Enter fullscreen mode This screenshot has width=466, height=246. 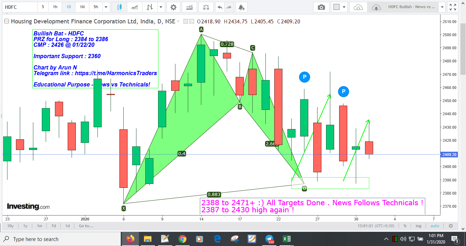coord(453,7)
